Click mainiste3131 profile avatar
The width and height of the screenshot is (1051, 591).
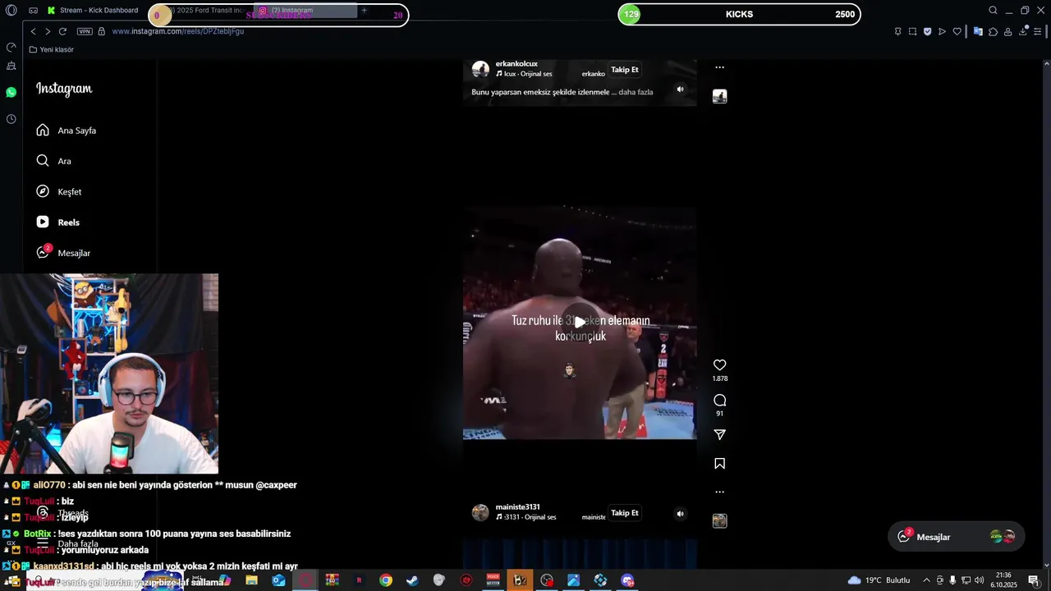480,512
